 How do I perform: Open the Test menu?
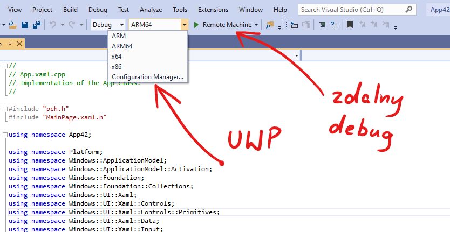124,10
